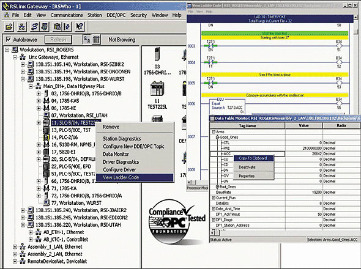Expand the Assembly_1_LAN Ethernet node
Screen dimensions: 361x269
coord(15,247)
